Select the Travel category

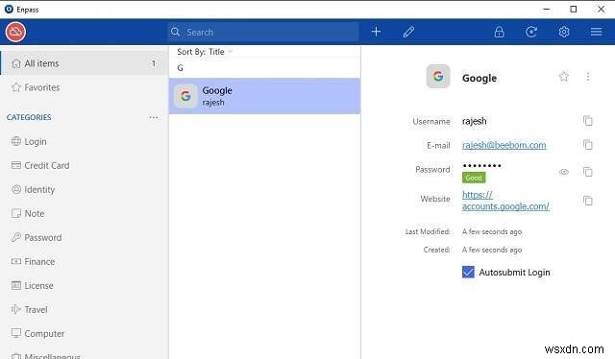(x=85, y=310)
